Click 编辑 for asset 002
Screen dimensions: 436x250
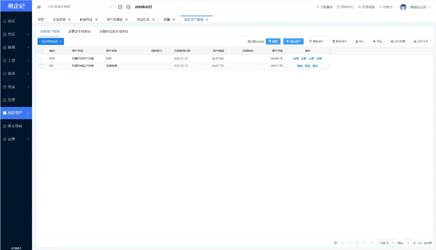[300, 66]
